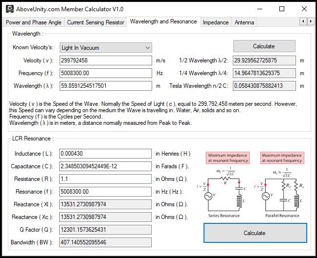Minimize the calculator window

click(x=260, y=9)
